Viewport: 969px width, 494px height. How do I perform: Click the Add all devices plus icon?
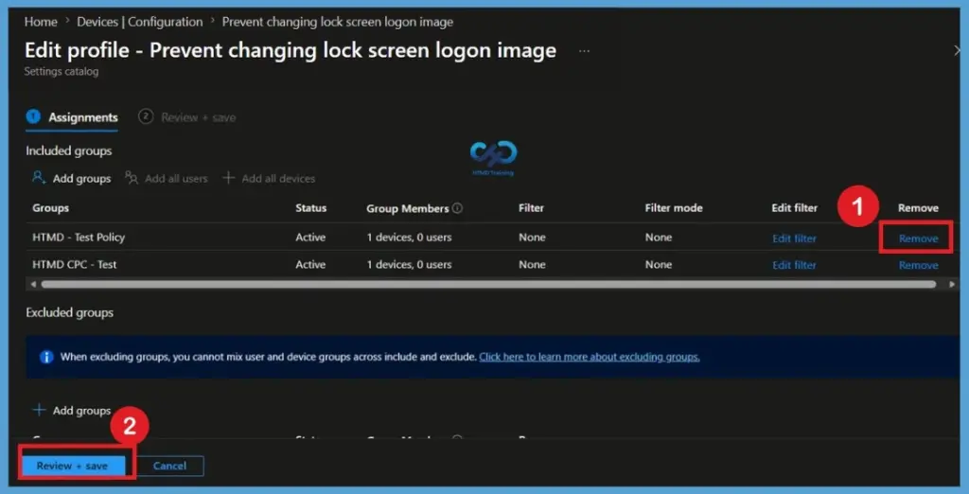click(229, 178)
